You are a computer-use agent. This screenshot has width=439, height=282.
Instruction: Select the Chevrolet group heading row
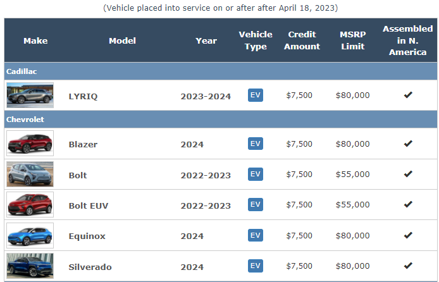(221, 120)
